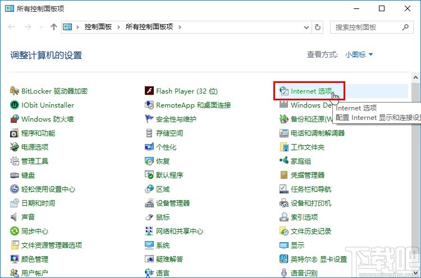Open 疑难解答 link

(x=170, y=259)
